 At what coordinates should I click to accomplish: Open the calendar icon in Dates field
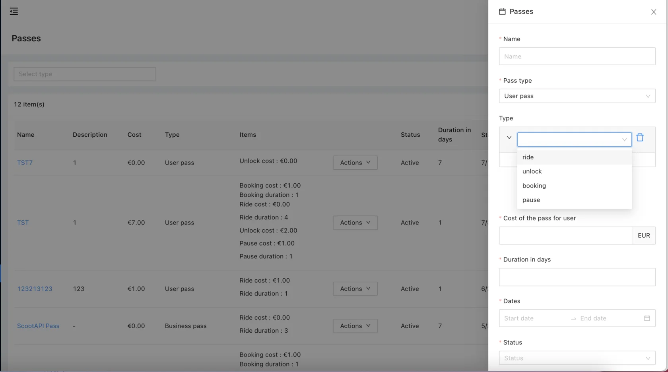point(647,318)
